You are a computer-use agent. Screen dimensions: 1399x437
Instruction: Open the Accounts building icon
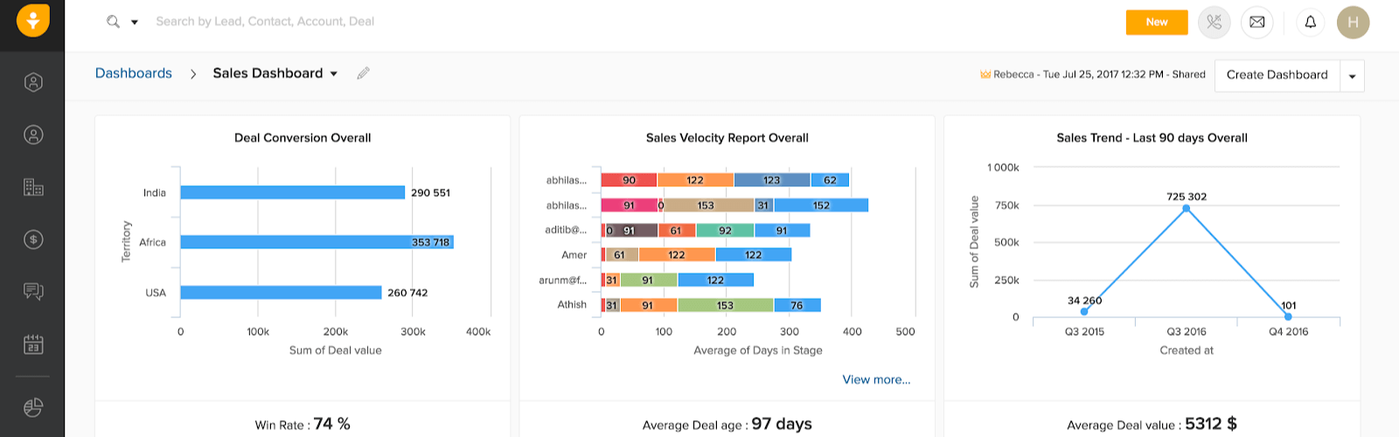[33, 187]
